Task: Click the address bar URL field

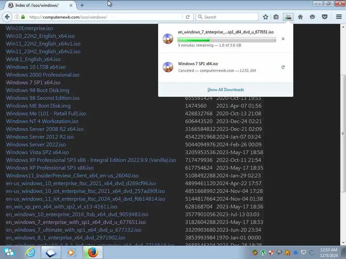Action: [105, 17]
